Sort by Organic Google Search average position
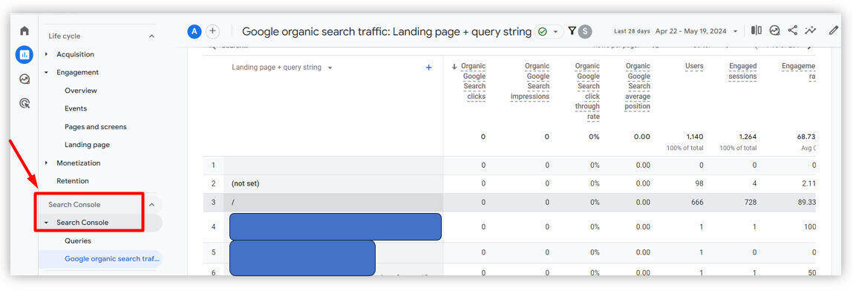The width and height of the screenshot is (853, 291). coord(637,86)
